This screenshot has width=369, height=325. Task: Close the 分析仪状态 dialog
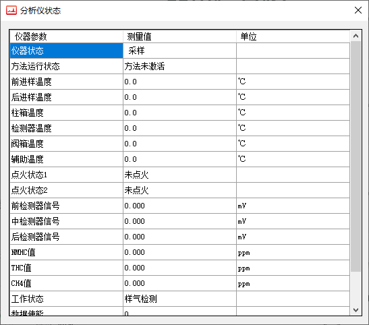tap(358, 10)
